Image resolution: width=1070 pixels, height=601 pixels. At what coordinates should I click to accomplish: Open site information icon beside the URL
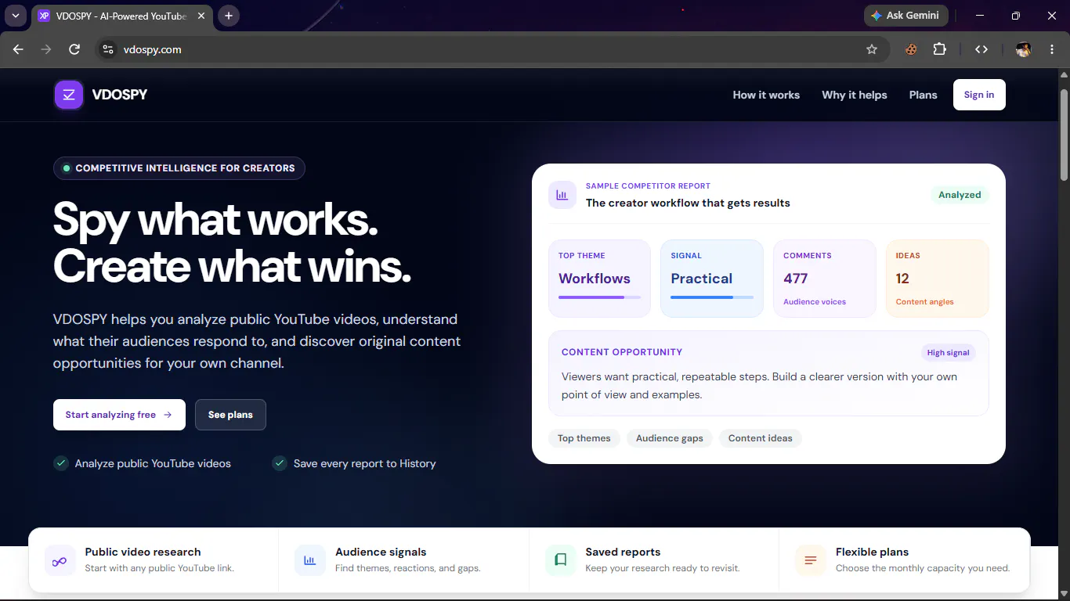point(108,49)
